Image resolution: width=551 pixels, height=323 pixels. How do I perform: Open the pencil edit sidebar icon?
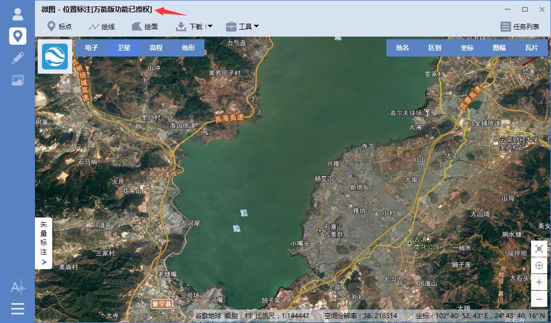(18, 58)
